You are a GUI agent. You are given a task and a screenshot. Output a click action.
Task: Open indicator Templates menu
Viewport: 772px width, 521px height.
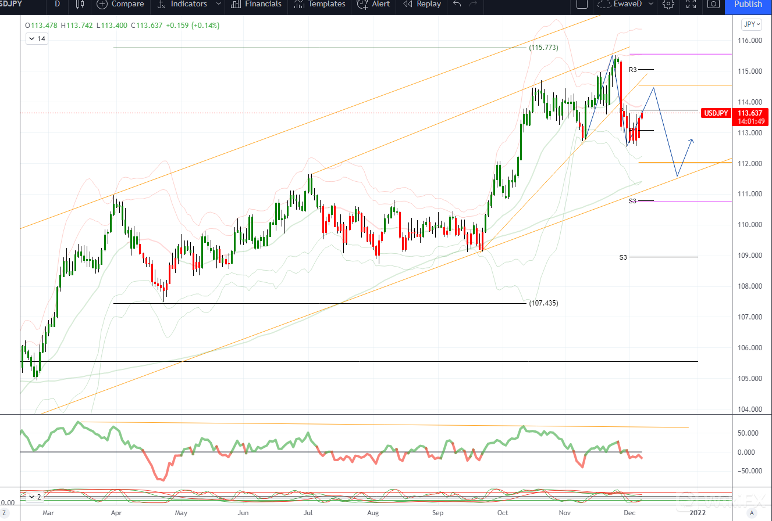(319, 4)
